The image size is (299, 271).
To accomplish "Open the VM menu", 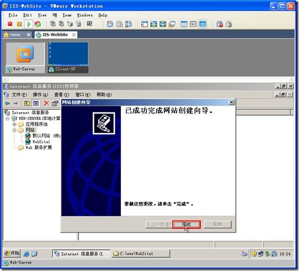I will pos(55,15).
